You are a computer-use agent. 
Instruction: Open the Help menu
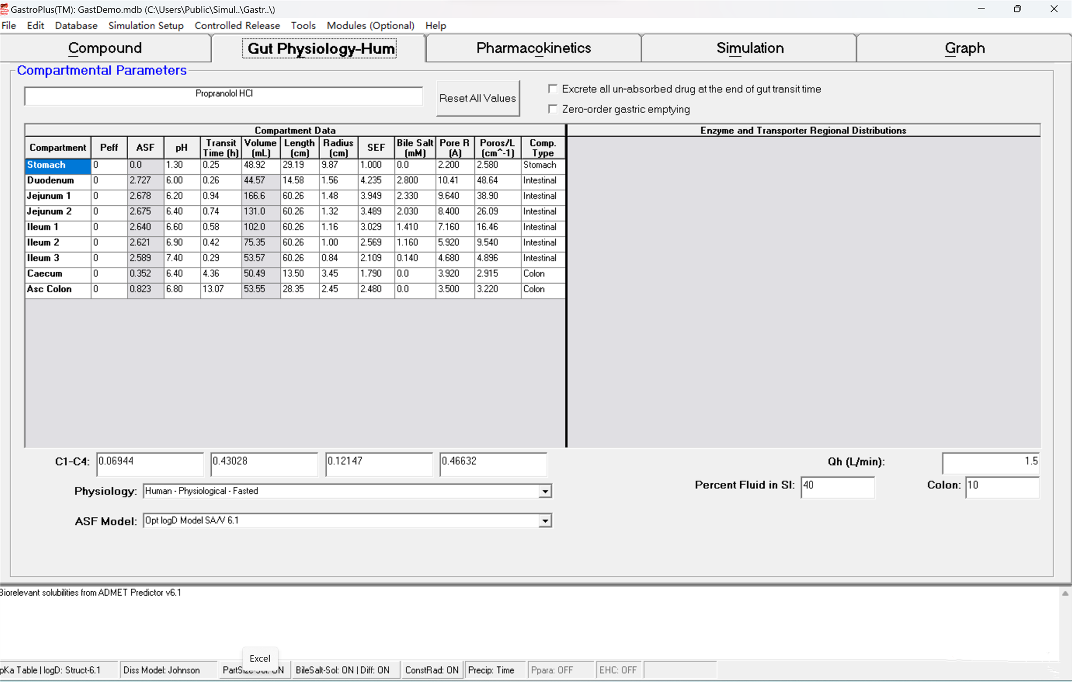[436, 26]
